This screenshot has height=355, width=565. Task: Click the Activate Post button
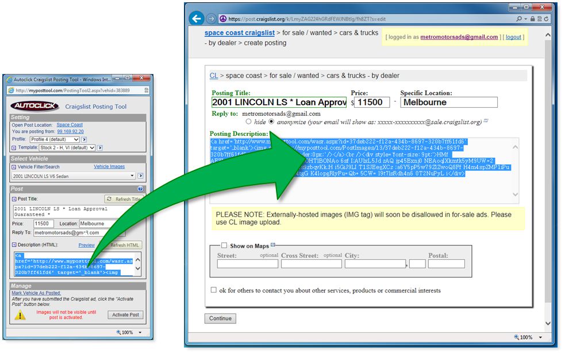point(125,315)
